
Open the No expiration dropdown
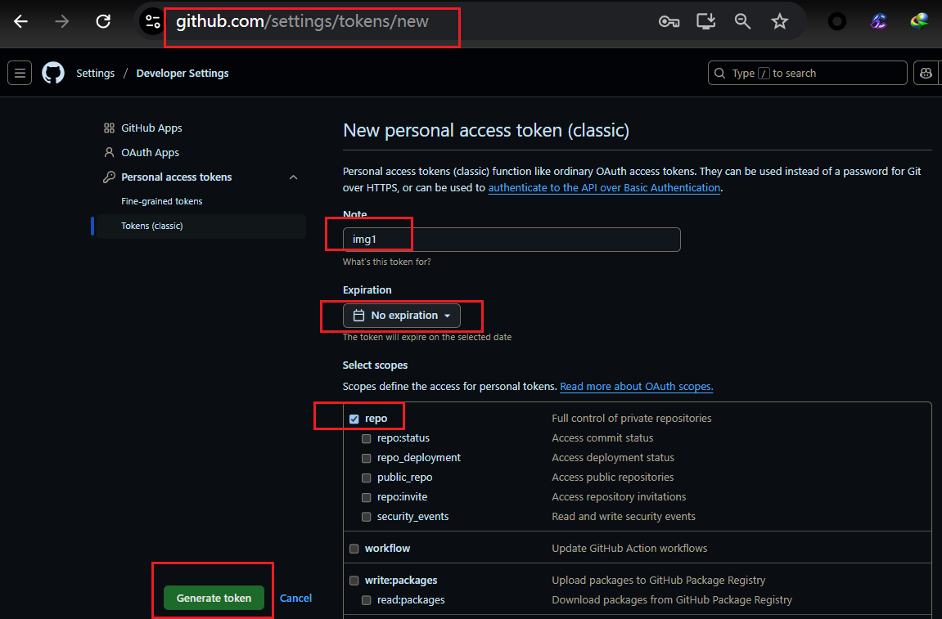[x=401, y=316]
